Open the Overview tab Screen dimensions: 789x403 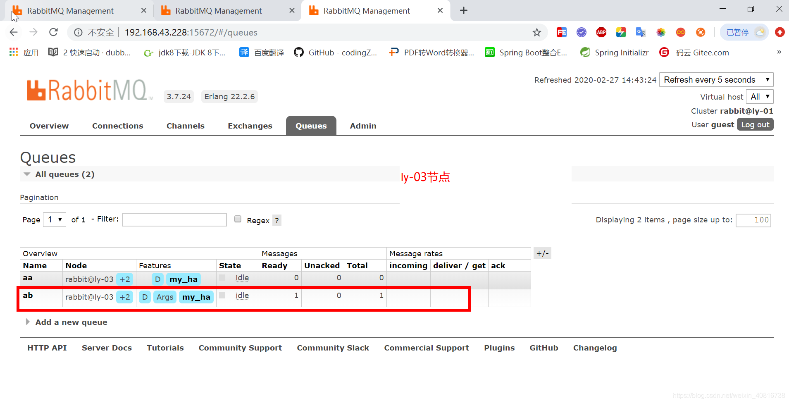(x=49, y=126)
